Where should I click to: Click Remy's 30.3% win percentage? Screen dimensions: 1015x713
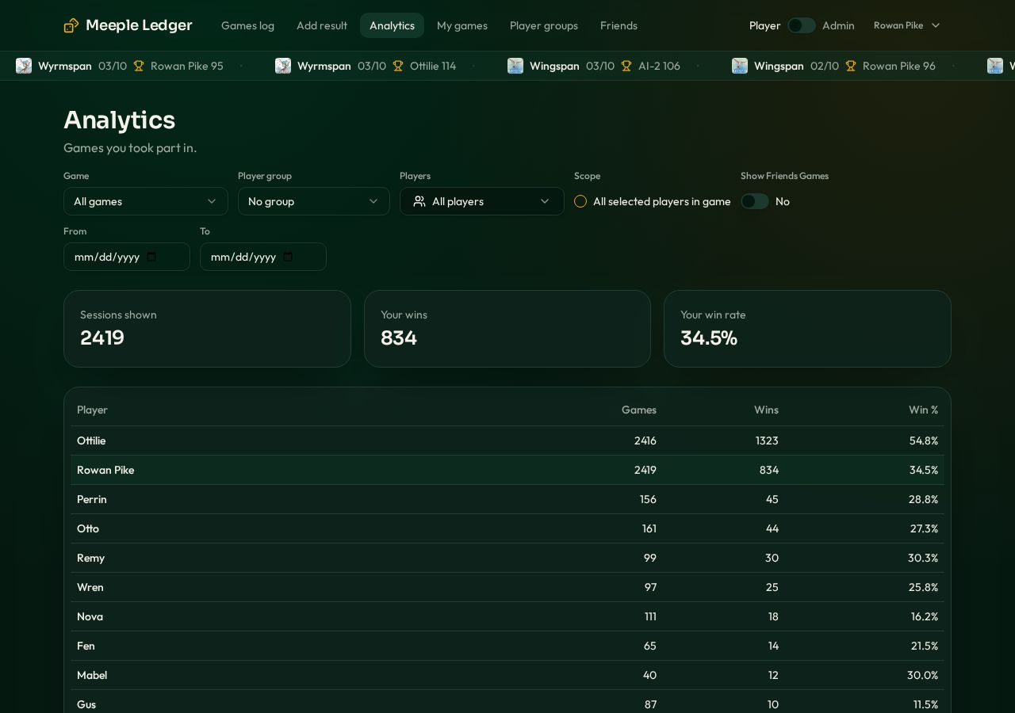tap(923, 558)
